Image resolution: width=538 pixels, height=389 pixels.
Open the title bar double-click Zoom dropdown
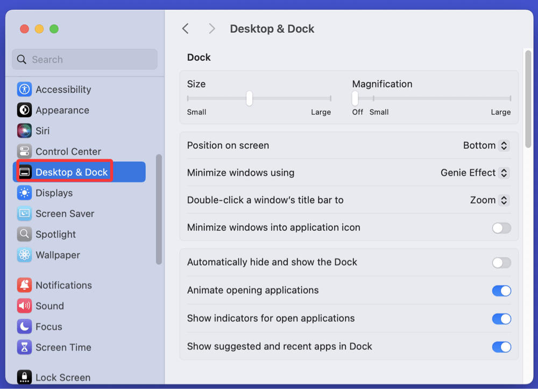[489, 200]
